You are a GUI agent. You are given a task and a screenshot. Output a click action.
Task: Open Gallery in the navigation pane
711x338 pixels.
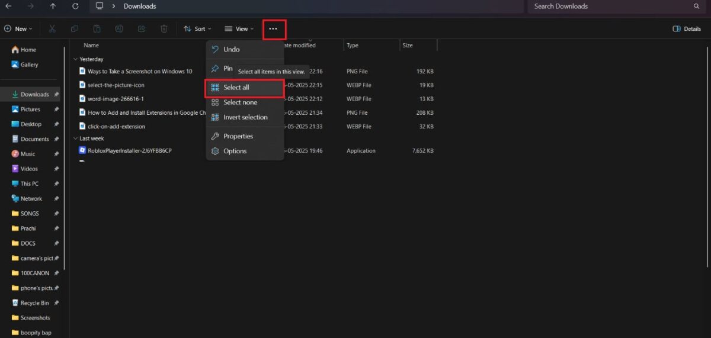point(29,65)
